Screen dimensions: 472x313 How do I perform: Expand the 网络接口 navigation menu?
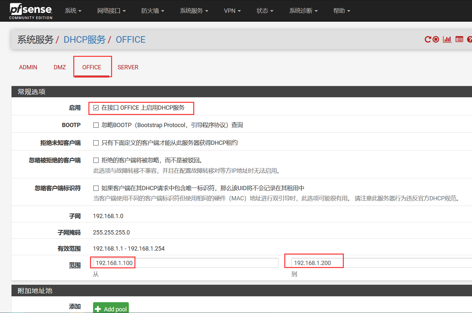[111, 11]
